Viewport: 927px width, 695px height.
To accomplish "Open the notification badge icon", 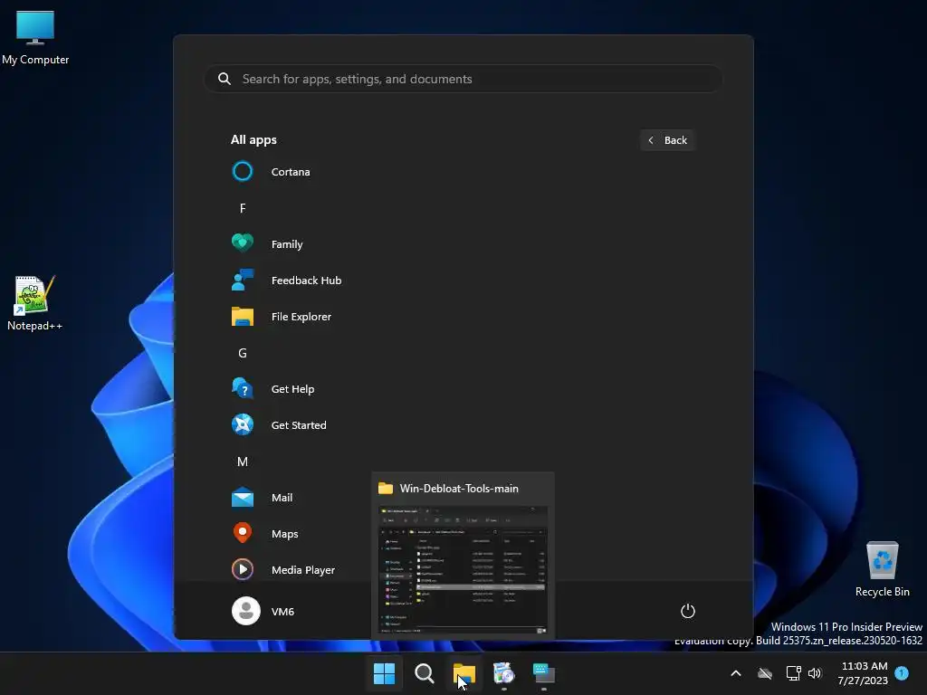I will tap(902, 673).
